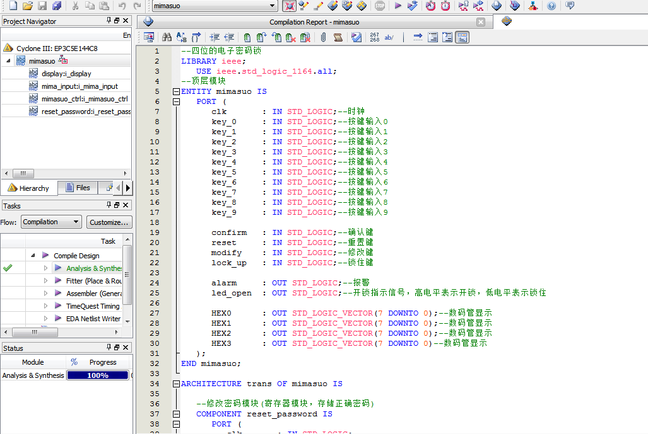Toggle line numbers with 267/268 icon
Viewport: 648px width, 434px height.
(x=374, y=37)
